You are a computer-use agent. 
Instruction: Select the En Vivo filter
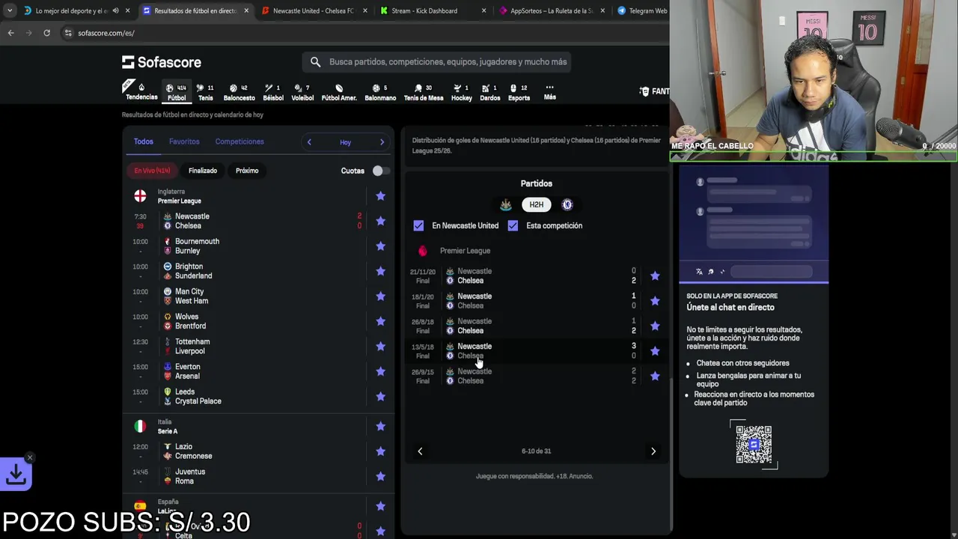pyautogui.click(x=152, y=171)
